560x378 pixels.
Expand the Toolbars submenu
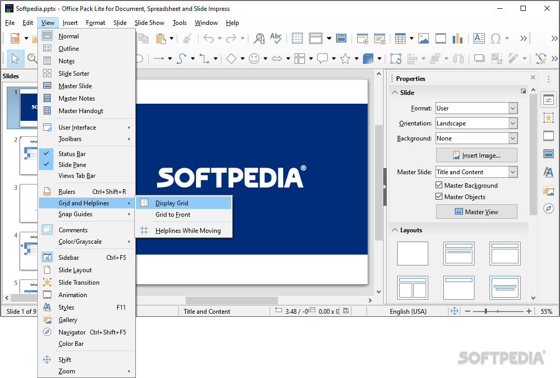click(87, 138)
